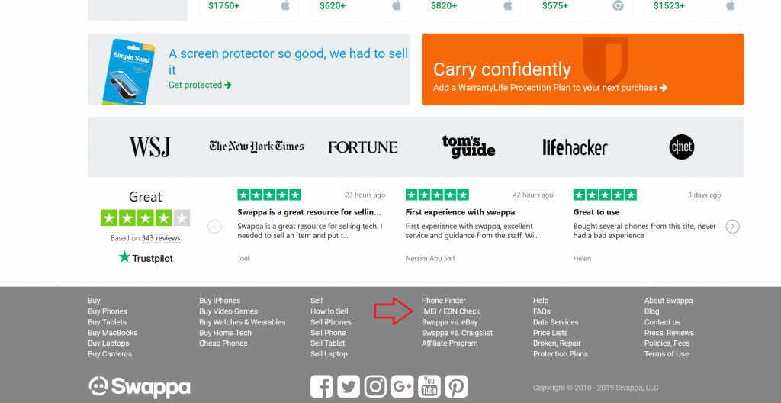
Task: Click the IMEI / ESN Check footer link
Action: pos(451,311)
